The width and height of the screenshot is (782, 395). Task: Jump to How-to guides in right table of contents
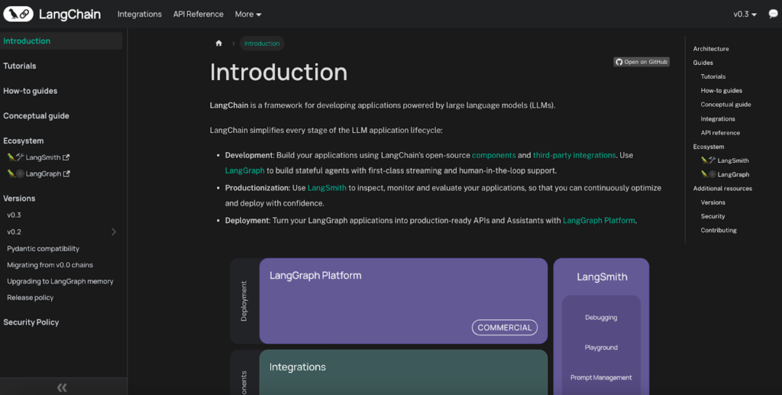pos(721,90)
